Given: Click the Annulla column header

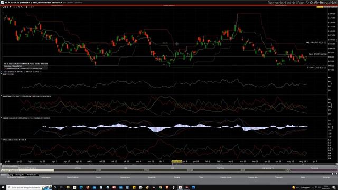Looking at the screenshot, I should point(326,177).
